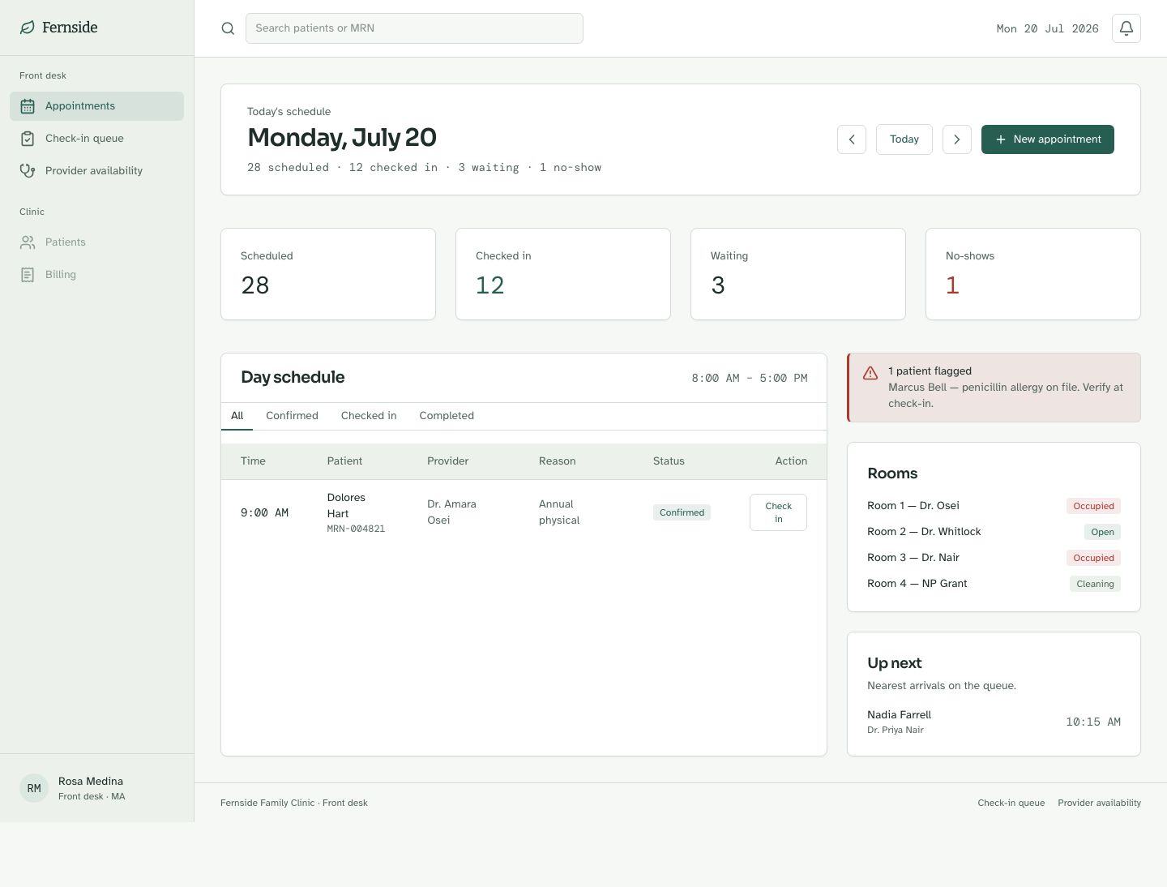Click the Waiting 3 stat card
This screenshot has width=1167, height=887.
(x=798, y=274)
